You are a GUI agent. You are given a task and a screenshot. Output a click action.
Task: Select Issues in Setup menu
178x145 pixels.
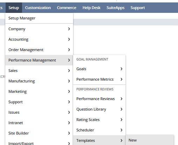39,112
